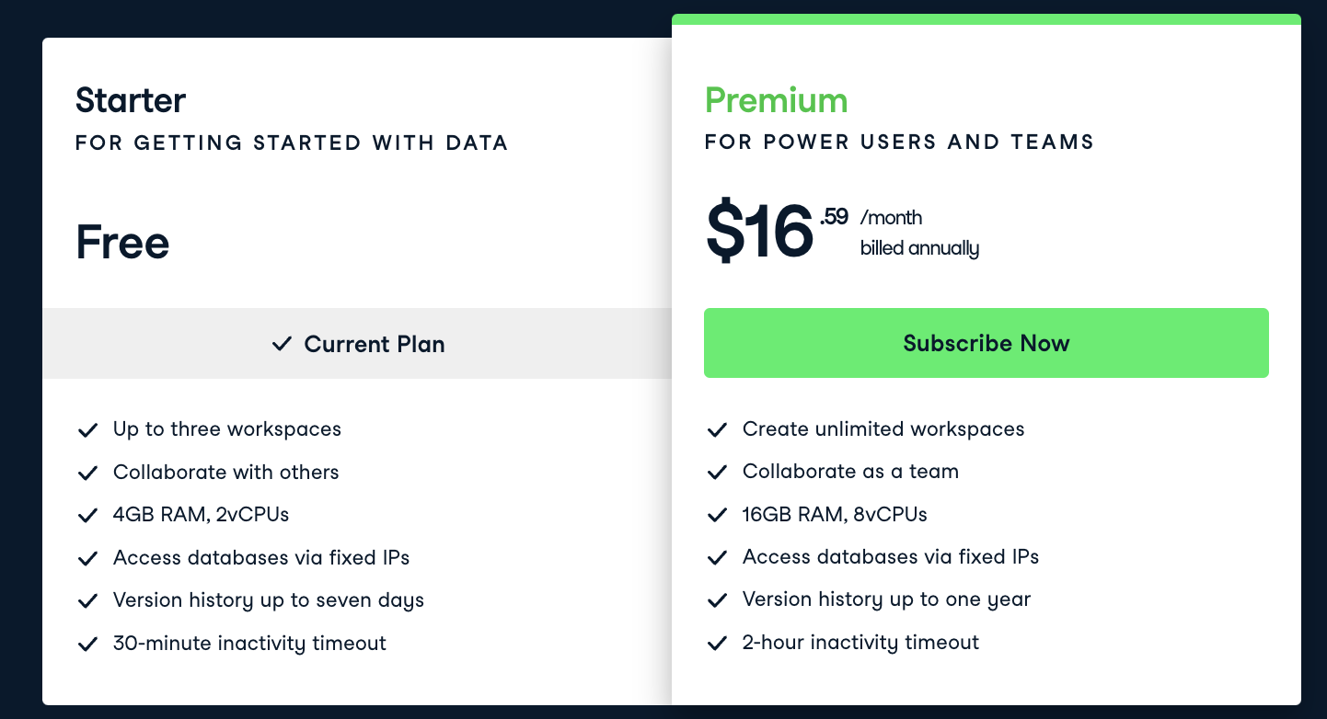
Task: Click Premium's Access databases via fixed IPs text
Action: coord(890,557)
